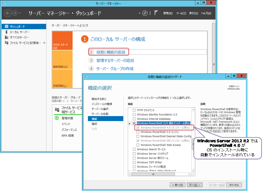Click the Server Manager vertical scrollbar thumb

pyautogui.click(x=214, y=64)
